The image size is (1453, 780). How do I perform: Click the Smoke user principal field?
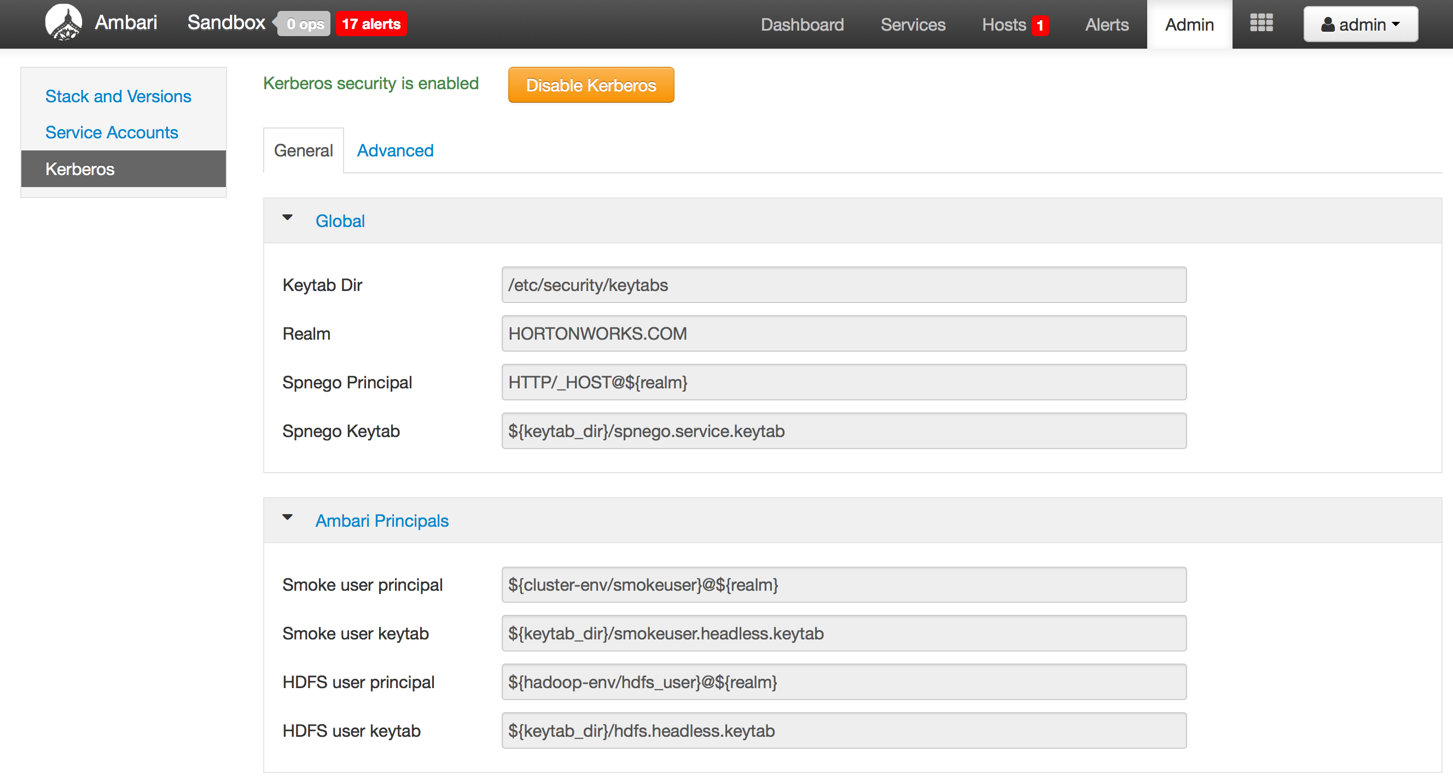coord(844,585)
